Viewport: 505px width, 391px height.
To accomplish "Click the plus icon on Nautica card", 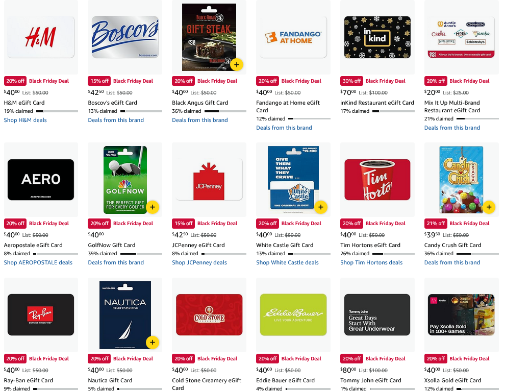I will (x=153, y=342).
